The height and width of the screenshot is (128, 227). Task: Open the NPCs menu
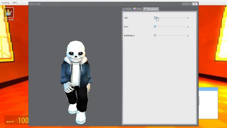[15, 3]
